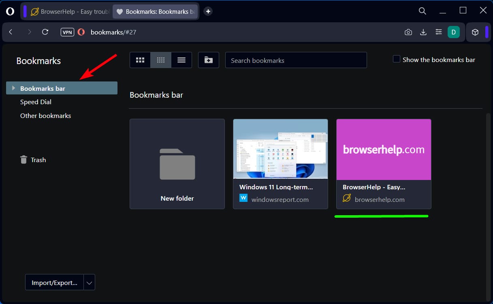This screenshot has height=304, width=493.
Task: Click the browserhelp.com planet favicon
Action: (347, 198)
